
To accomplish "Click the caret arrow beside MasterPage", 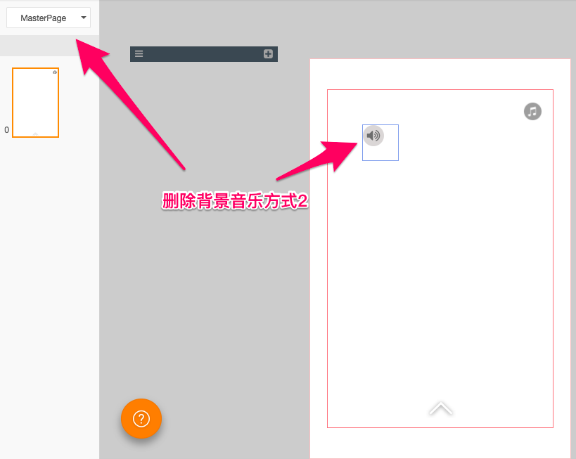I will (x=84, y=18).
